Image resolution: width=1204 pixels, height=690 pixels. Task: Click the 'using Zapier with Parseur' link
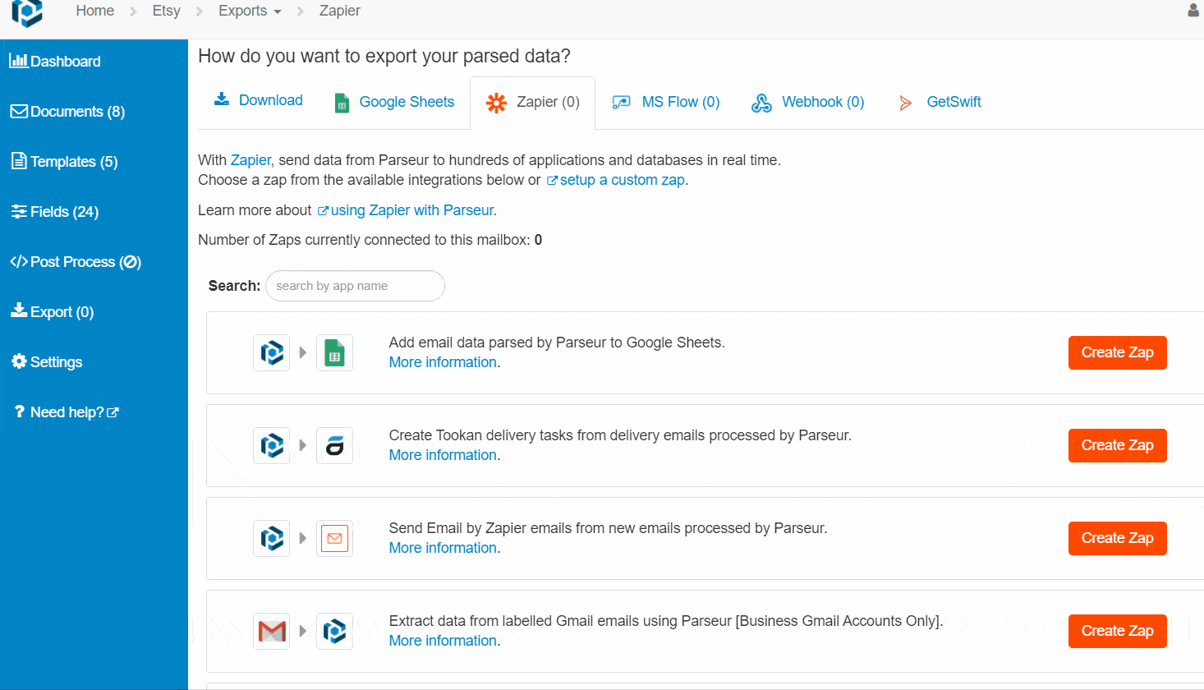pos(411,209)
